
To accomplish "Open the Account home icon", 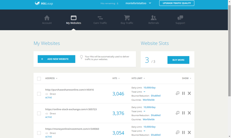I will pyautogui.click(x=47, y=18).
